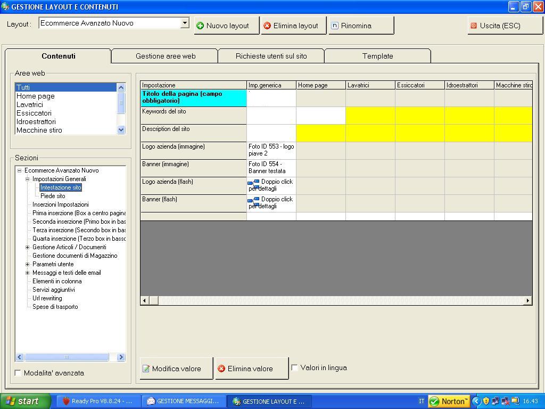545x409 pixels.
Task: Click the app icon in the title bar
Action: click(x=5, y=6)
